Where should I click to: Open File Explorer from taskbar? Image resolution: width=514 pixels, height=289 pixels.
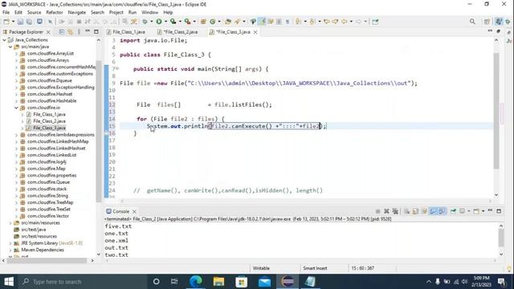(218, 282)
